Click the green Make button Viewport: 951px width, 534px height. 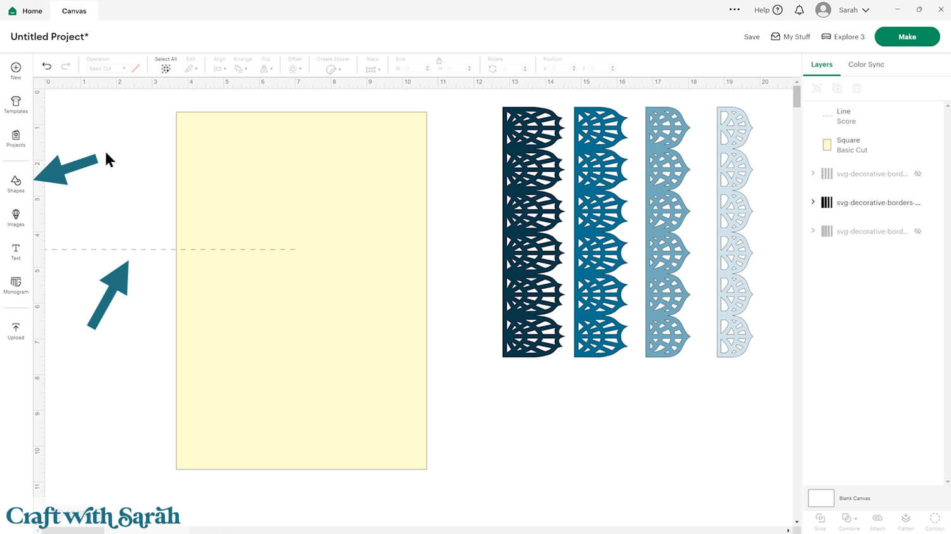coord(907,37)
